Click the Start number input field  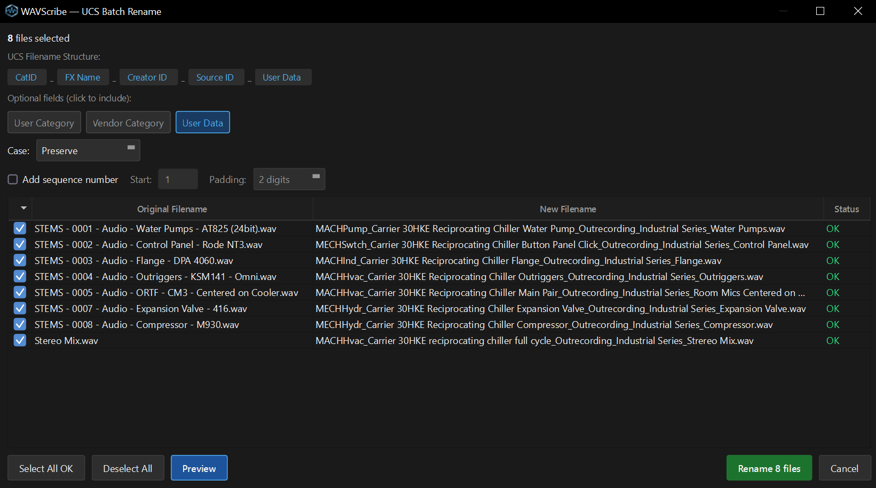[x=178, y=179]
